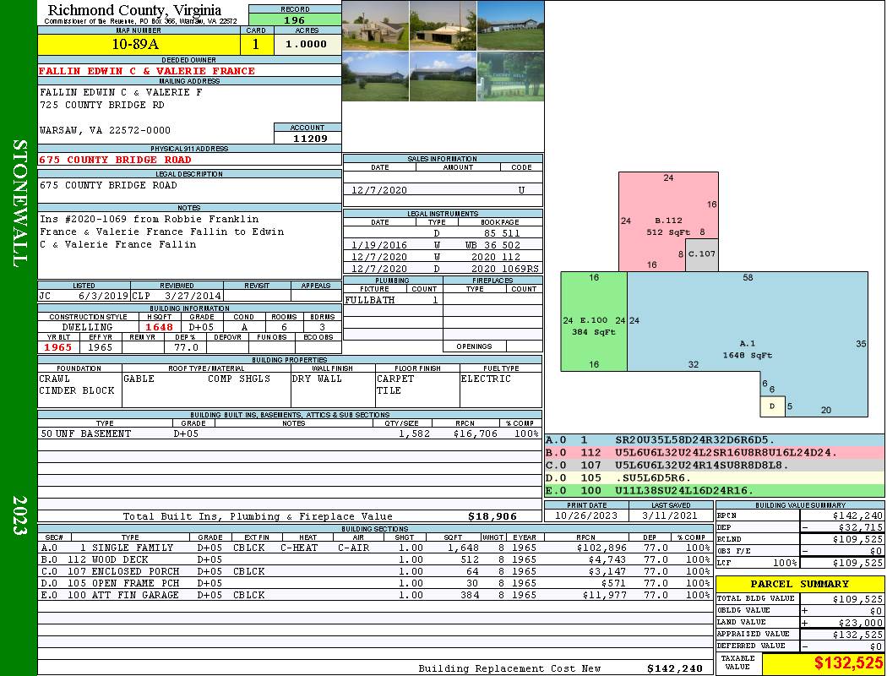Open the bottom-left property photo thumbnail
The height and width of the screenshot is (676, 887).
pyautogui.click(x=375, y=76)
